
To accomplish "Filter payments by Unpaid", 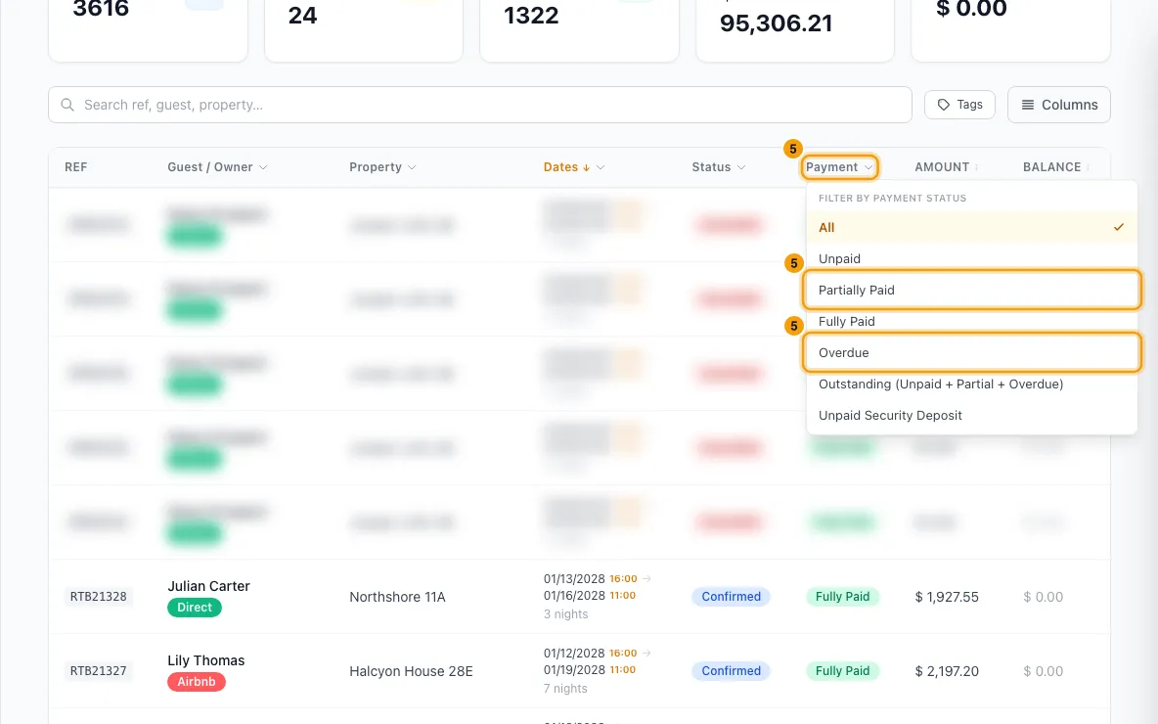I will pyautogui.click(x=971, y=258).
